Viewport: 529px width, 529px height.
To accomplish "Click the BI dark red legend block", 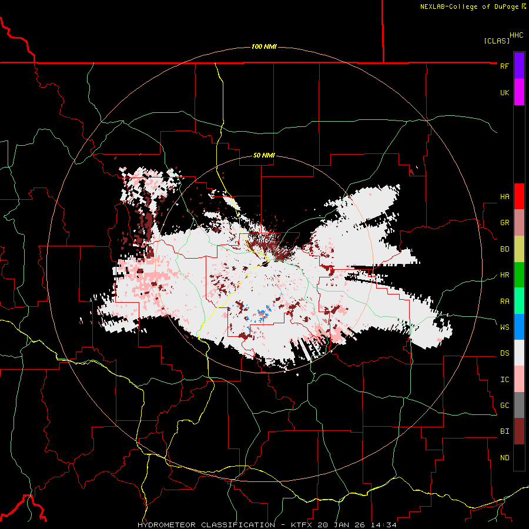I will (519, 431).
